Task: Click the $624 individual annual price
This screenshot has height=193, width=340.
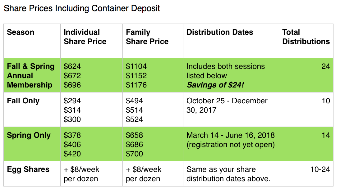Action: 72,66
